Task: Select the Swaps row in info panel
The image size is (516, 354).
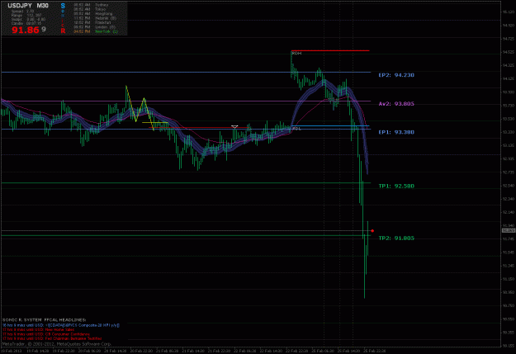Action: (x=28, y=19)
